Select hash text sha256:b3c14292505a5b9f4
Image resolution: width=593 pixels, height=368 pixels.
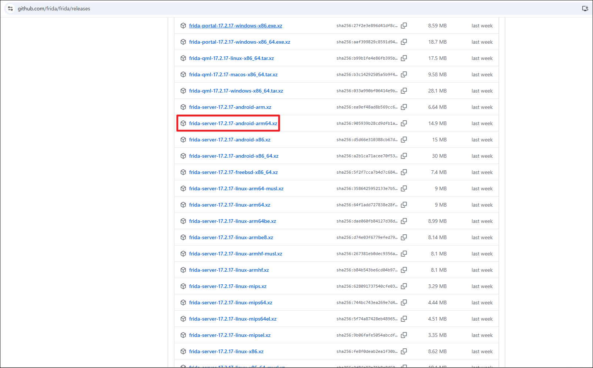coord(367,74)
